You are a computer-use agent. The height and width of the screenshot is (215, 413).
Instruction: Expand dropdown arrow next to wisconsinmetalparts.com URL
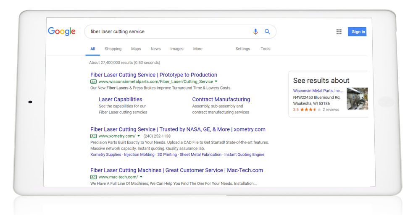click(x=216, y=81)
